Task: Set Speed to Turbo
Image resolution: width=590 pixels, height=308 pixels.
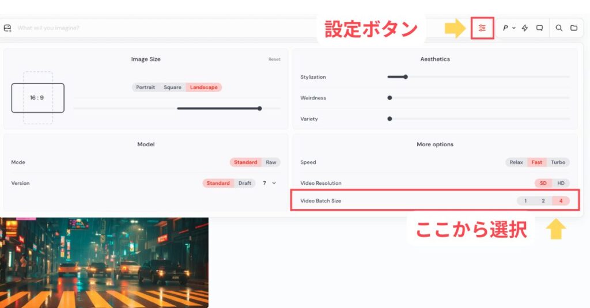Action: coord(558,162)
